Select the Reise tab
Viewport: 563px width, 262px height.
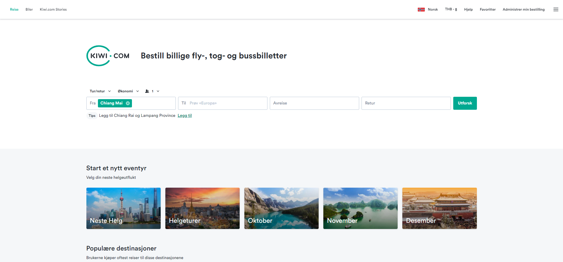(14, 9)
